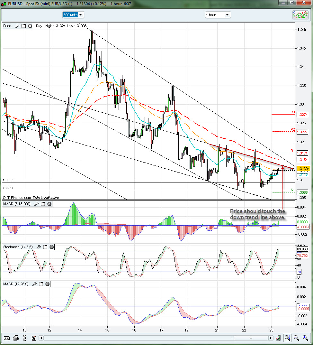Expand the 1 hour timeframe dropdown
The width and height of the screenshot is (313, 345).
tap(218, 15)
